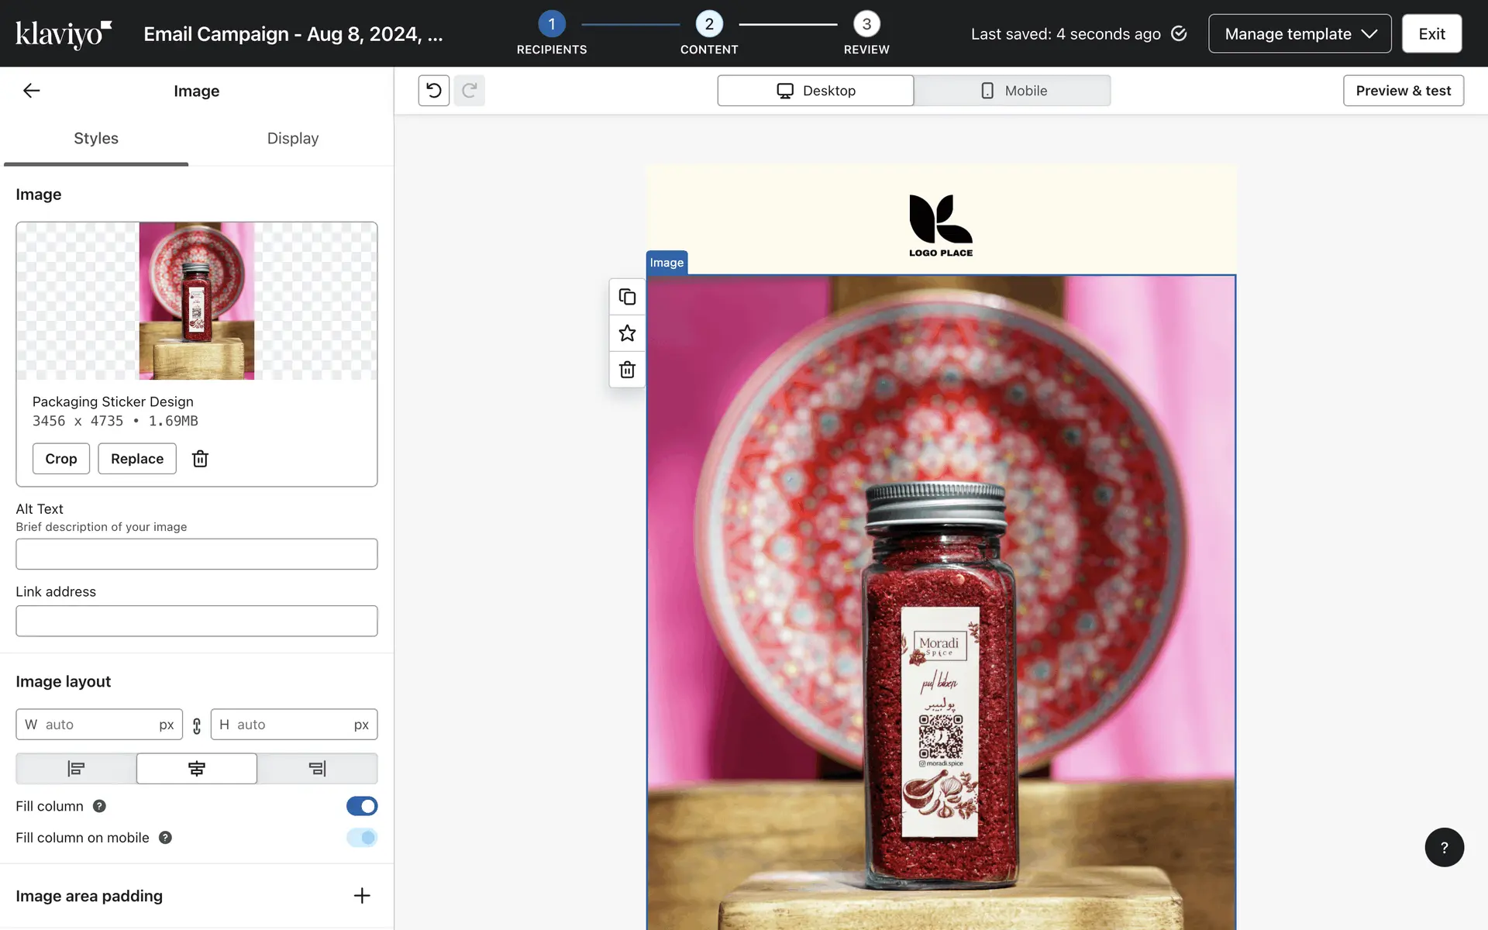Click the duplicate block icon
Image resolution: width=1488 pixels, height=930 pixels.
627,297
